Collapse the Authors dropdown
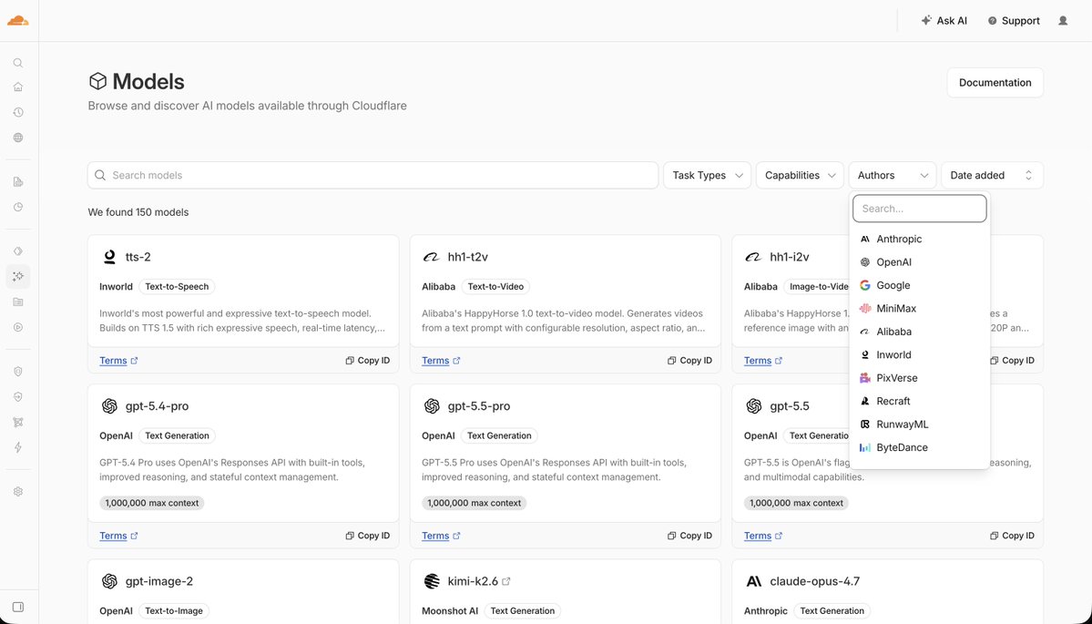Image resolution: width=1092 pixels, height=624 pixels. (x=893, y=176)
